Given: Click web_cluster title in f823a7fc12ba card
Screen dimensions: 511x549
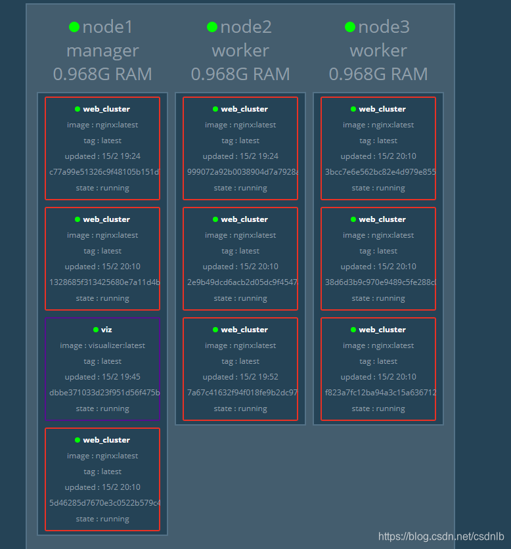Looking at the screenshot, I should click(382, 330).
